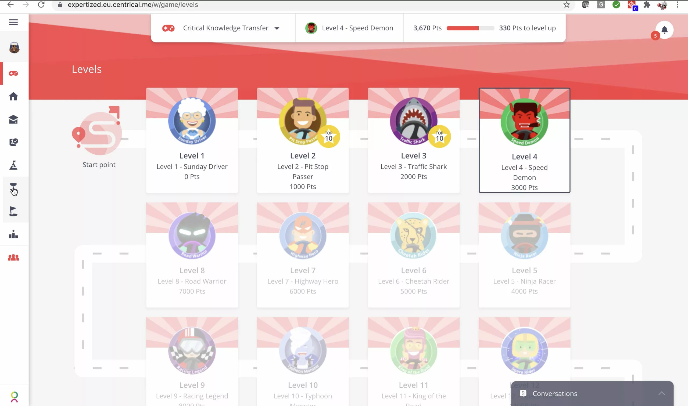Open the team members icon in the sidebar
The width and height of the screenshot is (688, 406).
[13, 258]
